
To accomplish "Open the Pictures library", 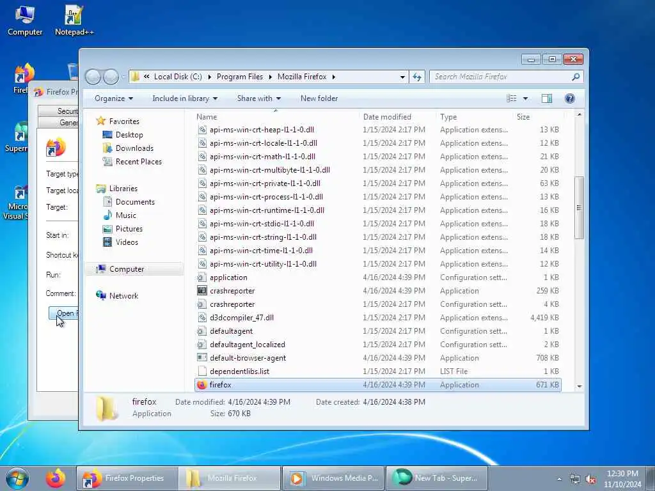I will 129,229.
